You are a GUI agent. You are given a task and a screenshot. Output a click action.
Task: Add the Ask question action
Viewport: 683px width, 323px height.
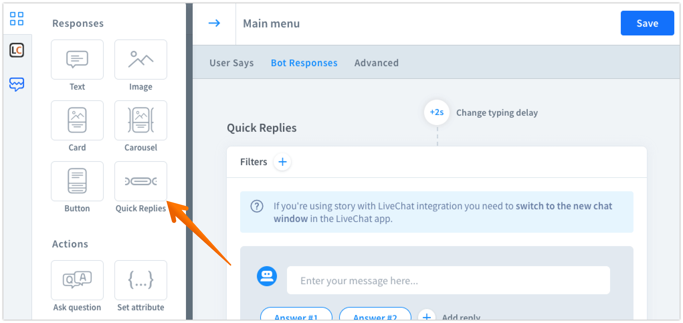[77, 280]
